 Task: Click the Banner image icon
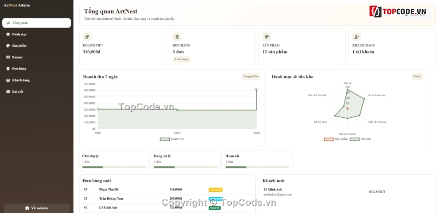click(x=8, y=57)
